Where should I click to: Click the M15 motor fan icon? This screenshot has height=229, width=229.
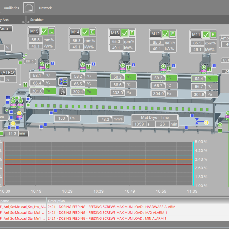42,64
